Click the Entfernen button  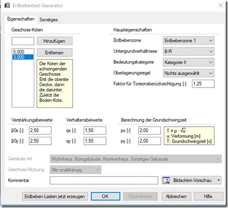pos(55,53)
